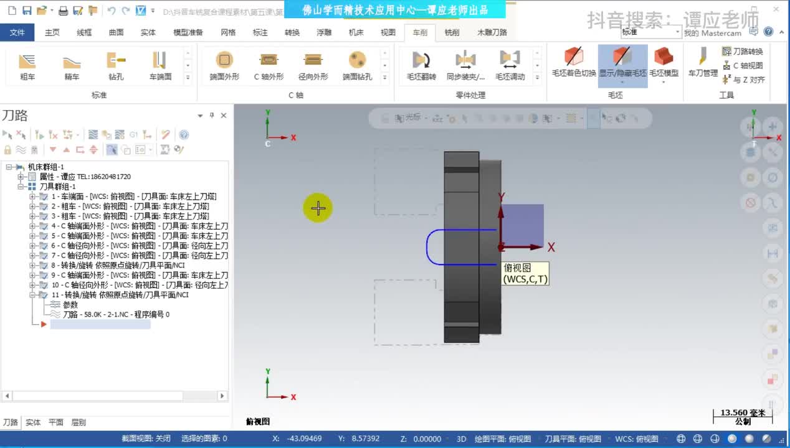Toggle selection of operation 8 - 转换/旋转
This screenshot has height=448, width=790.
coord(44,265)
